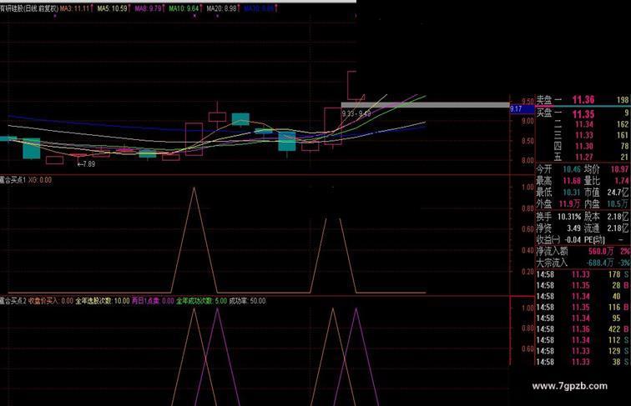Viewport: 631px width, 406px height.
Task: Click the buy five price 11.27
Action: pyautogui.click(x=584, y=158)
